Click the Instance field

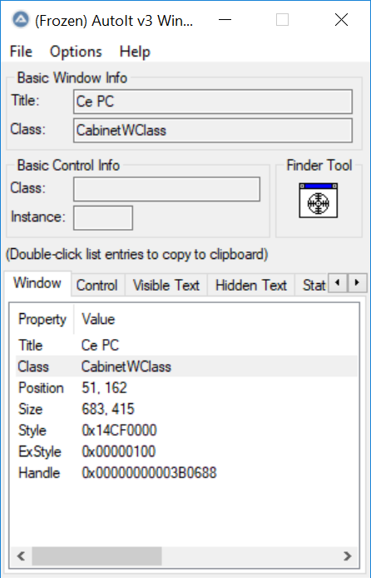pos(103,218)
